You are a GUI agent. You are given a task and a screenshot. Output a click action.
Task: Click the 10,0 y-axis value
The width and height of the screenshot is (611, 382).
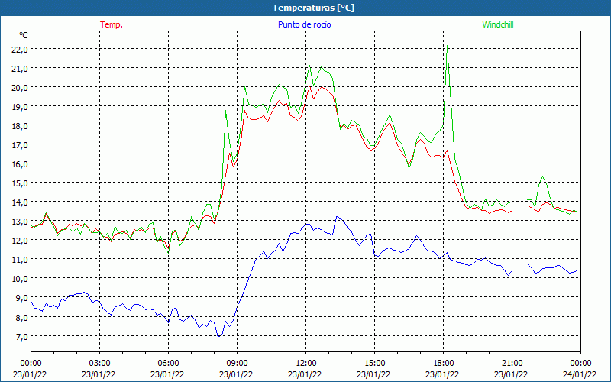tap(21, 278)
